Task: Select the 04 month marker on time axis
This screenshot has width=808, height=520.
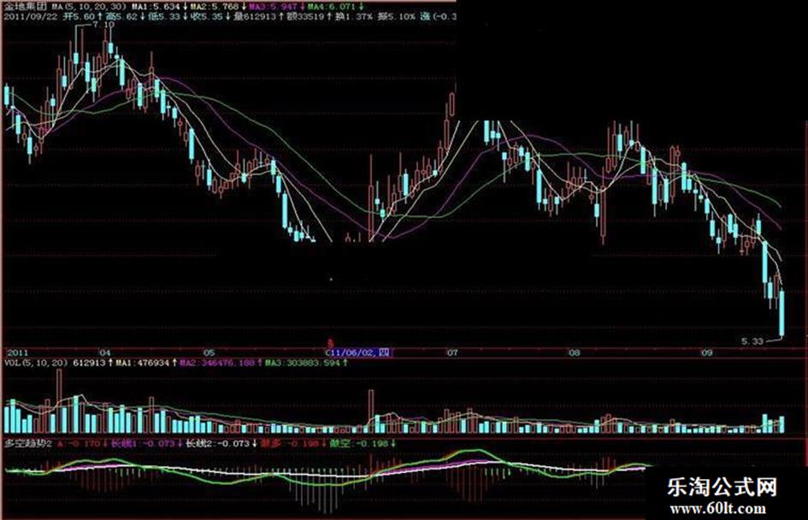Action: coord(105,353)
